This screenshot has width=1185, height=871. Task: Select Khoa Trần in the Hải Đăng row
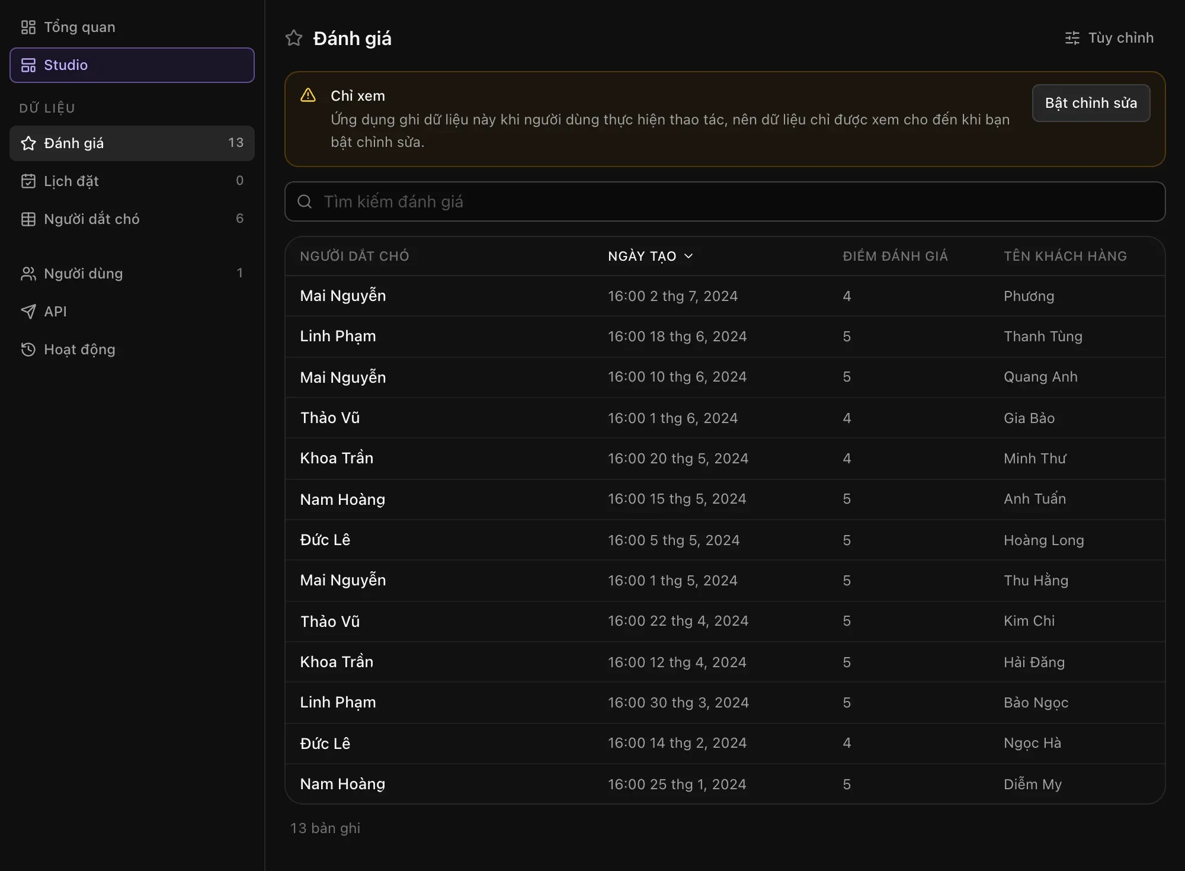(x=337, y=662)
